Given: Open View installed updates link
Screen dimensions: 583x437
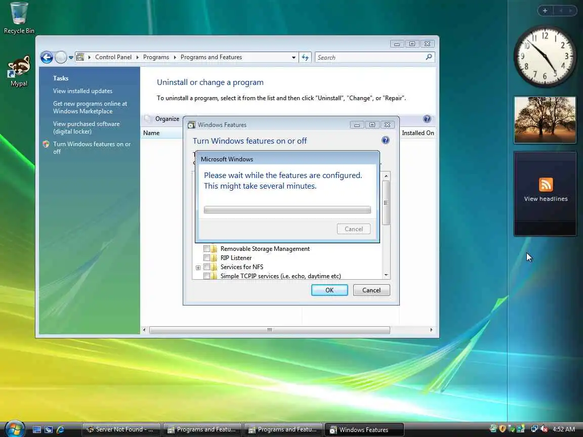Looking at the screenshot, I should (82, 91).
